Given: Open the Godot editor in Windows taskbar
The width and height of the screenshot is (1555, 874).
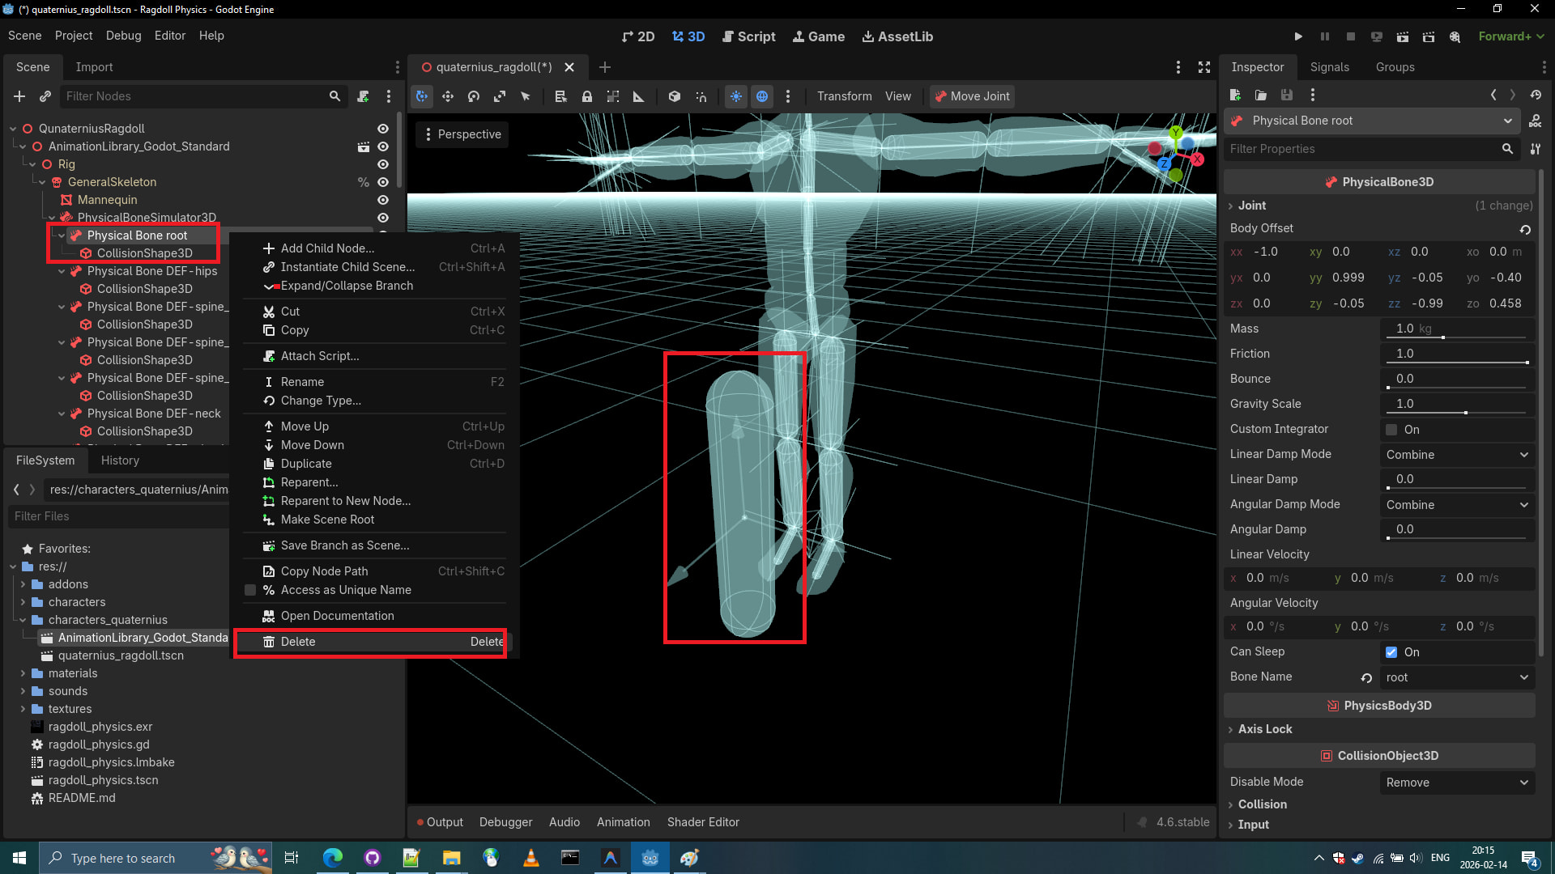Looking at the screenshot, I should pos(650,858).
